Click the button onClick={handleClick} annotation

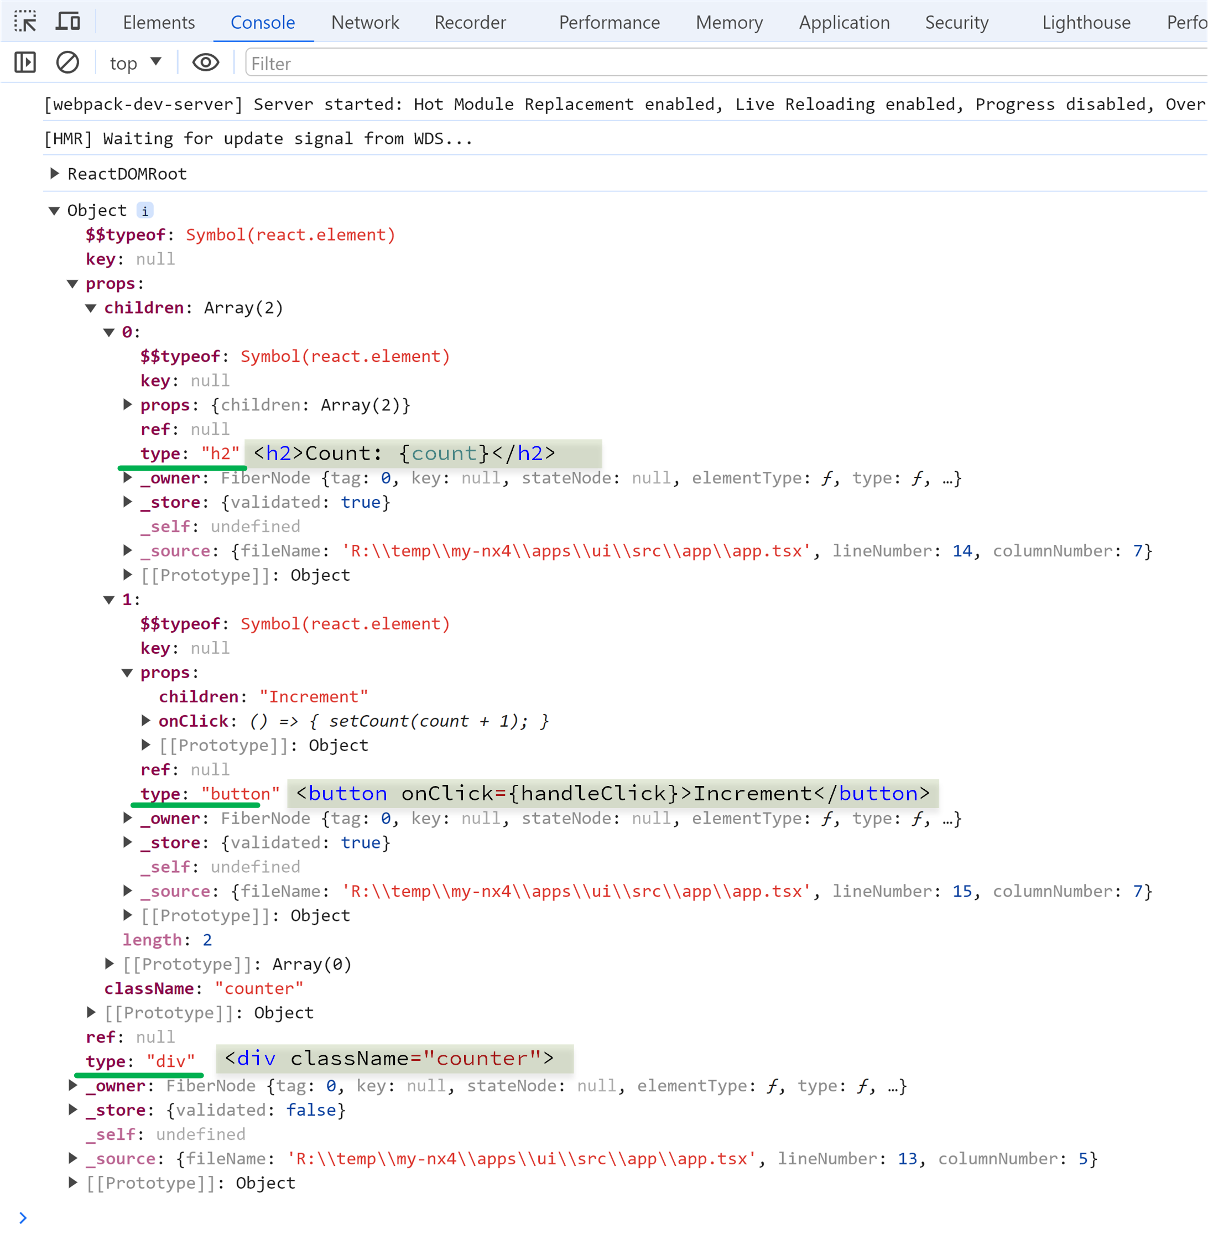(613, 793)
